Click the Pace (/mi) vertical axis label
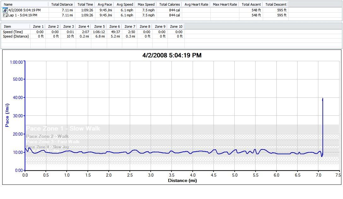 coord(7,117)
